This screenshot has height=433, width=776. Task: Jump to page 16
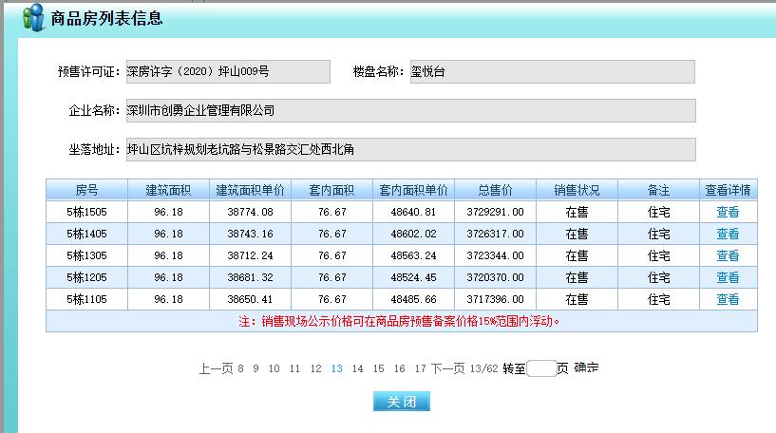[x=399, y=368]
